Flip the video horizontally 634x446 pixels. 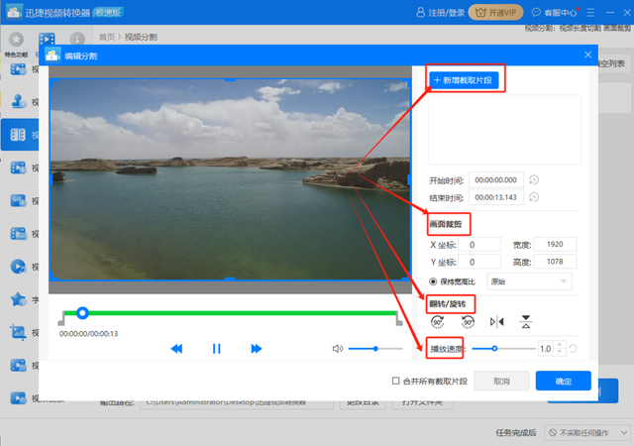click(497, 322)
